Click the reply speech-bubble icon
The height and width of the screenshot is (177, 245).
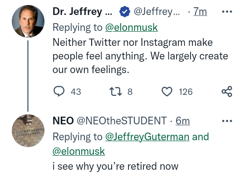pyautogui.click(x=59, y=92)
